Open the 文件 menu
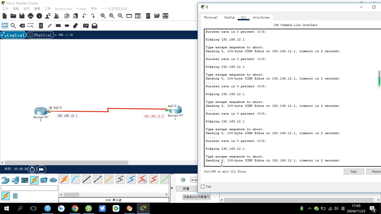381x214 pixels. (5, 9)
